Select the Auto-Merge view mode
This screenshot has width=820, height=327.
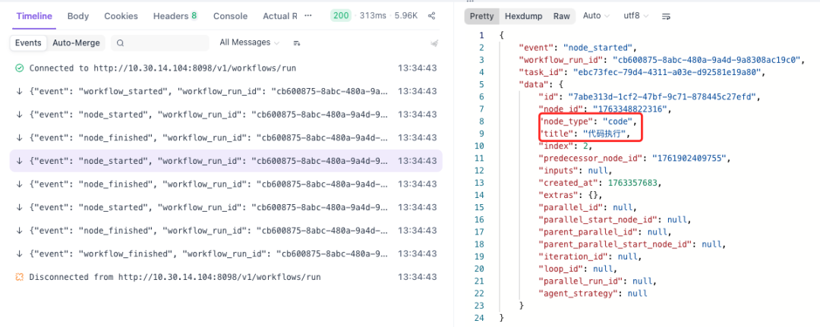click(x=76, y=42)
